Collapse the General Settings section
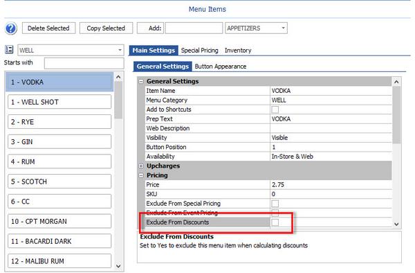This screenshot has width=415, height=273. 141,82
